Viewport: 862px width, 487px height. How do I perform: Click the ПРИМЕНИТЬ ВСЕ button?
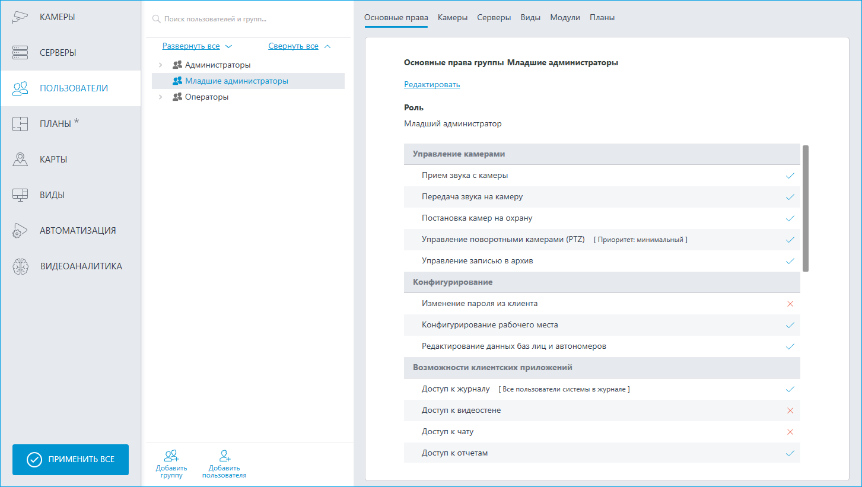71,460
